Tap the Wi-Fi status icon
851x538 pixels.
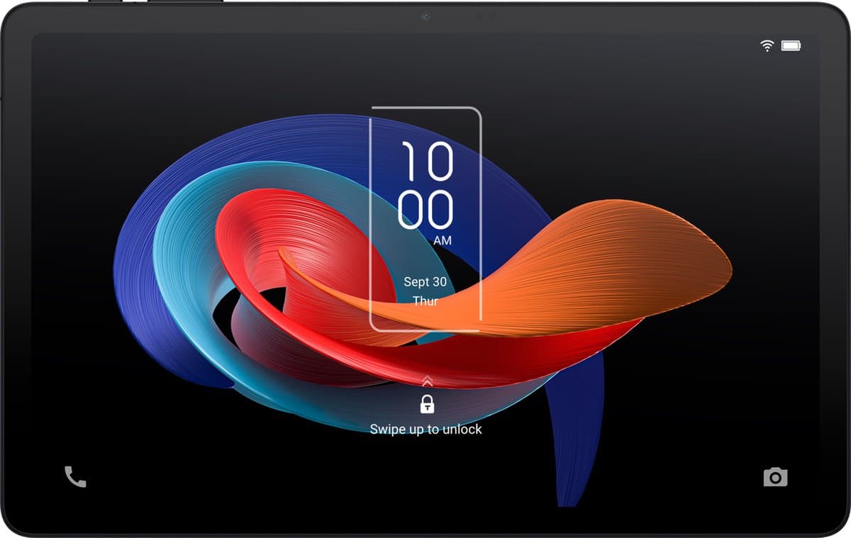point(767,45)
